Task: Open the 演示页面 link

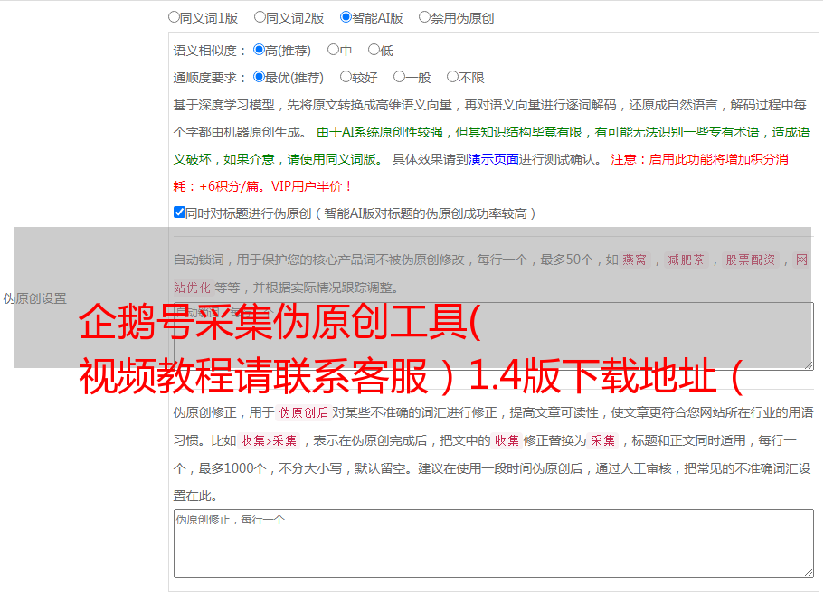Action: pos(494,159)
